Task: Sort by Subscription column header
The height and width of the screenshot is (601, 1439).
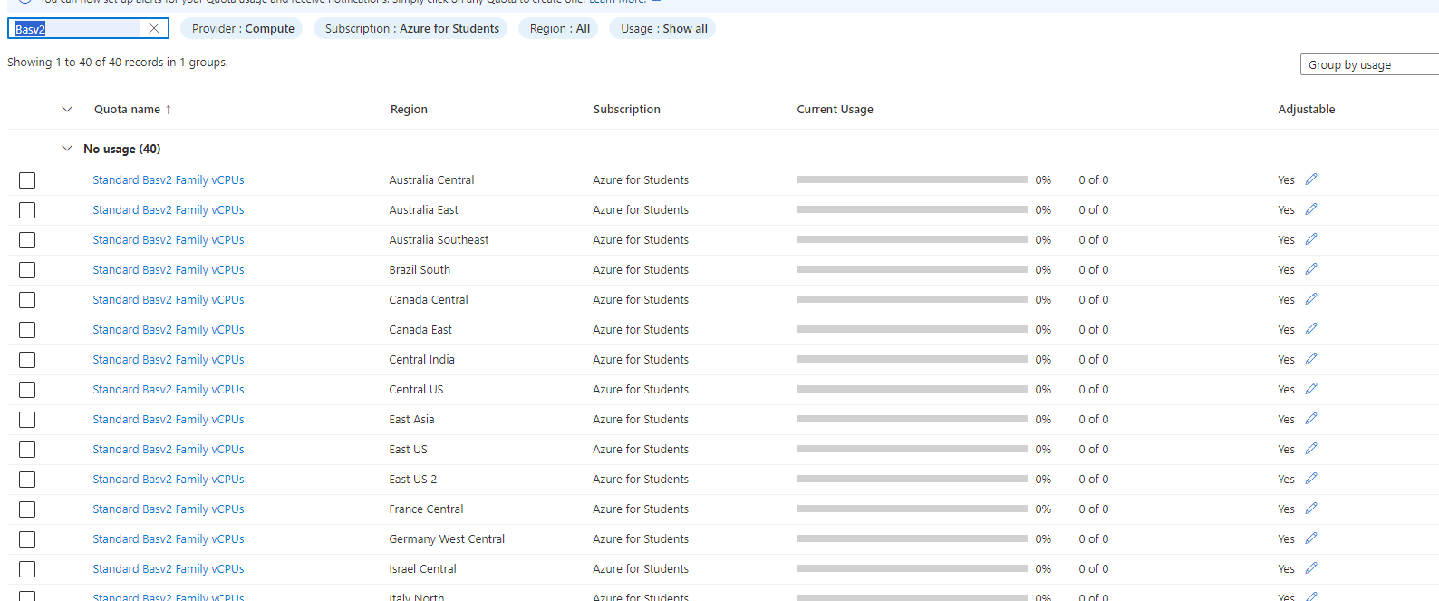Action: coord(627,109)
